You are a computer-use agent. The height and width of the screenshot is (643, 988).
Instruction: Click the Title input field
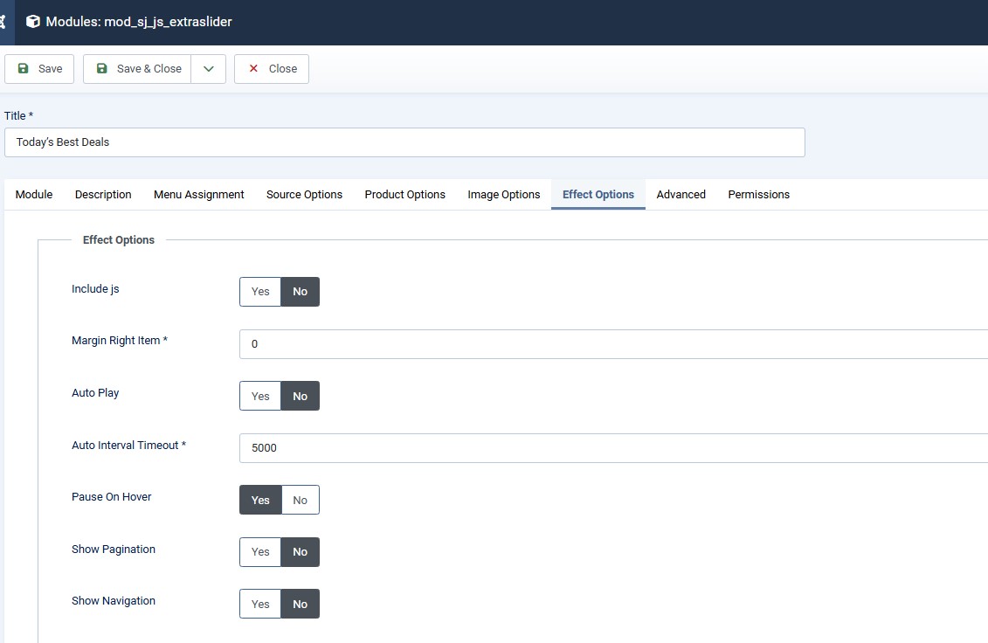(404, 142)
